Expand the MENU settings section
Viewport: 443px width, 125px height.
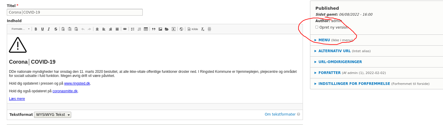(x=324, y=40)
